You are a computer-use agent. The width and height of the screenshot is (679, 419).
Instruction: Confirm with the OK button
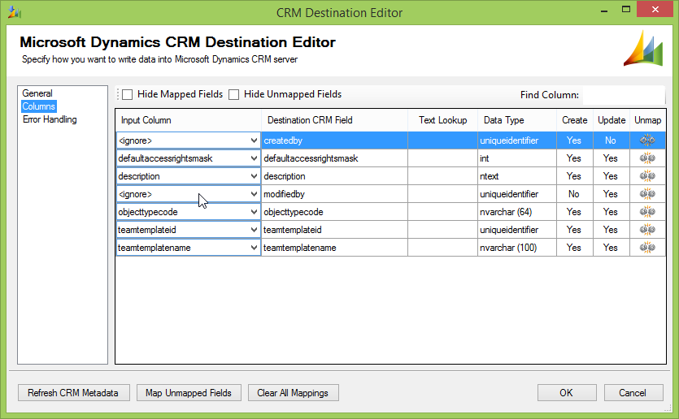(x=567, y=393)
